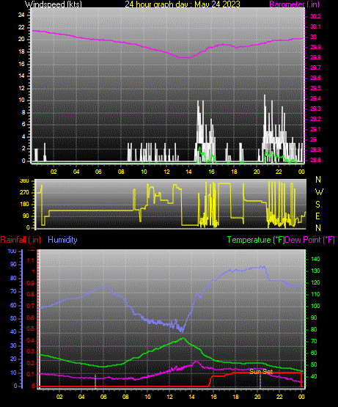Click the yellow sunset dotted marker on the lower chart
The height and width of the screenshot is (407, 338).
click(x=260, y=381)
